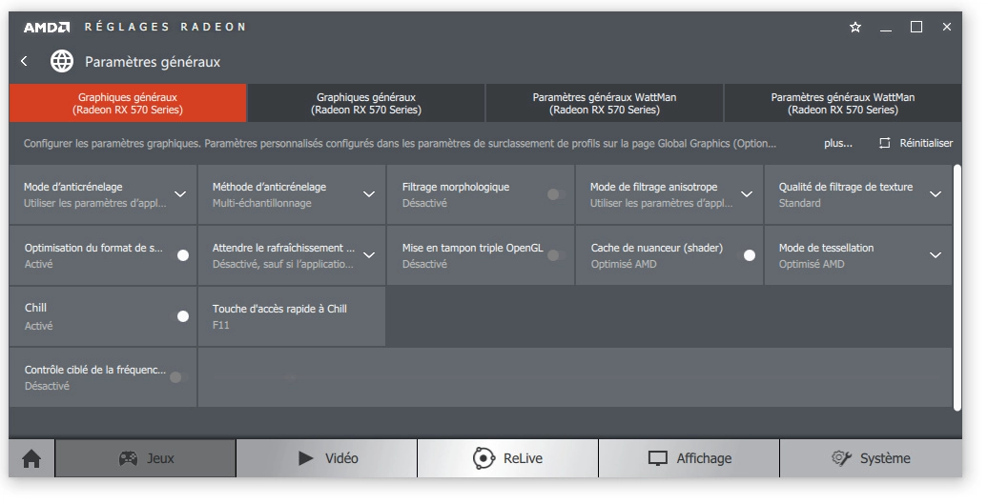Disable the Chill switch
Image resolution: width=988 pixels, height=504 pixels.
point(179,316)
